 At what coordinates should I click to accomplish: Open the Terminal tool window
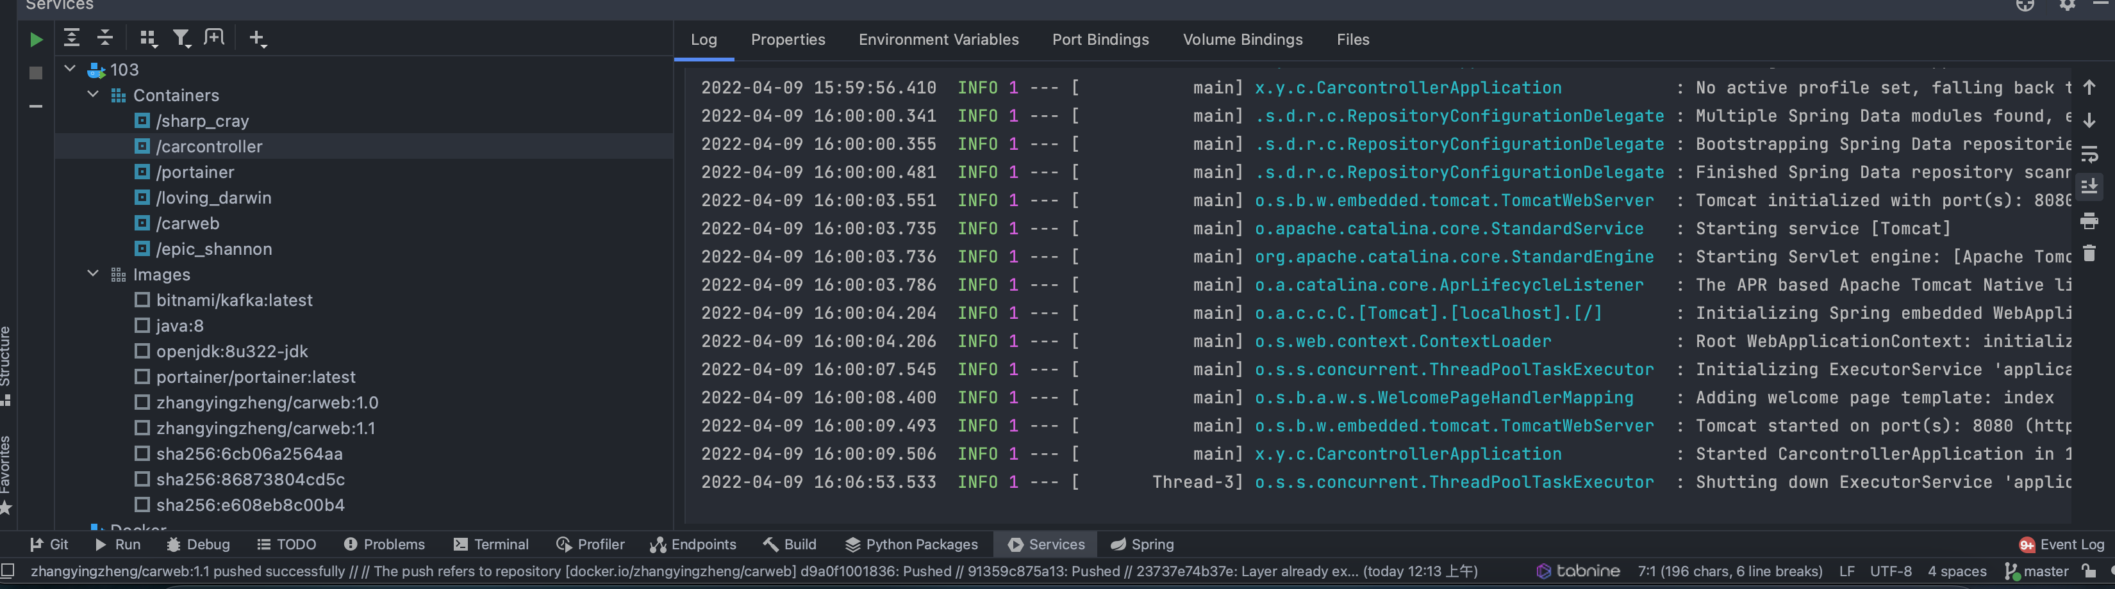[491, 544]
